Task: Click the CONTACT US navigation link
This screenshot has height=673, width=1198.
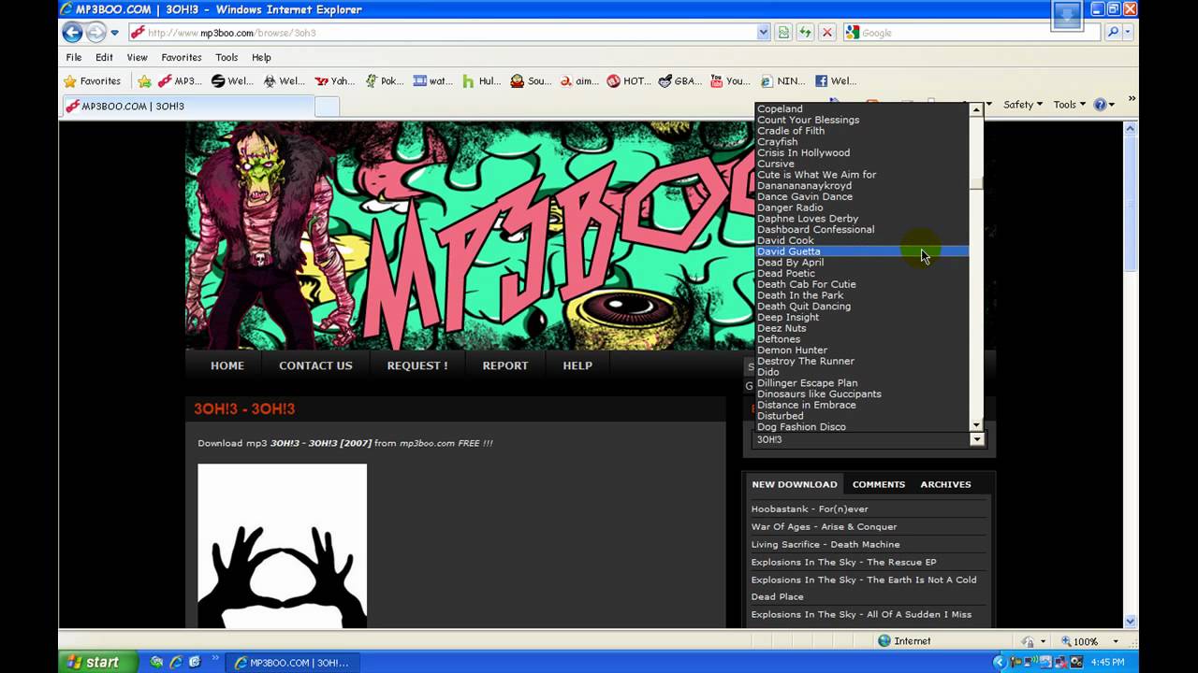Action: click(315, 365)
